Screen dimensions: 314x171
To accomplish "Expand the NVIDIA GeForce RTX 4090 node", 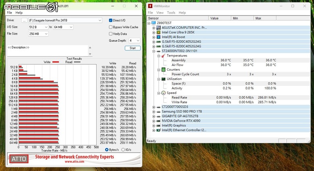I will tap(154, 121).
